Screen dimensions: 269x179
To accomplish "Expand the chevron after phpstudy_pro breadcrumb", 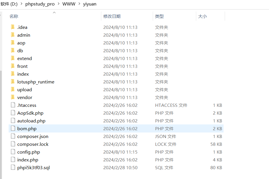I will tap(58, 4).
